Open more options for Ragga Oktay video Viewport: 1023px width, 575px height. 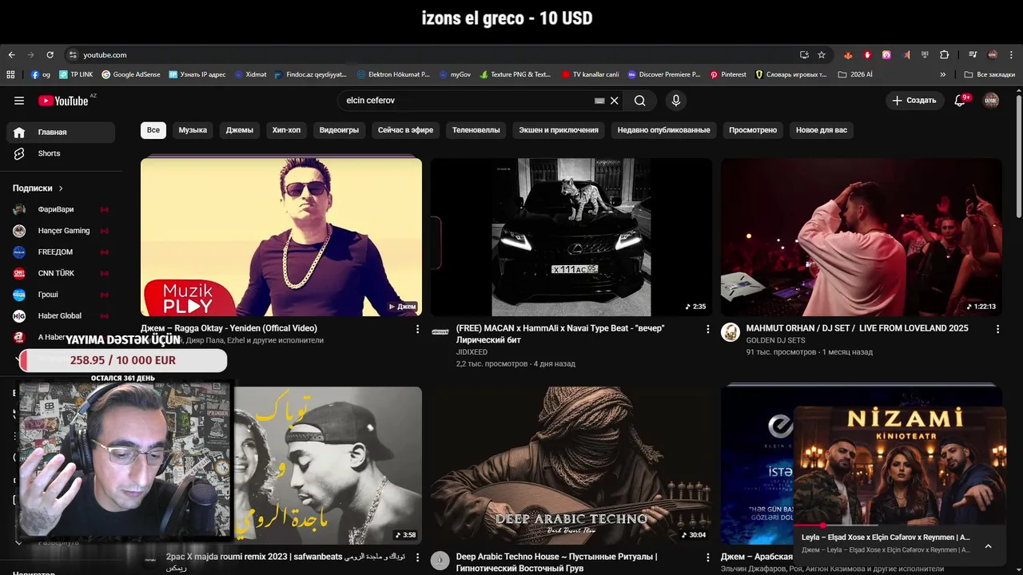click(417, 329)
